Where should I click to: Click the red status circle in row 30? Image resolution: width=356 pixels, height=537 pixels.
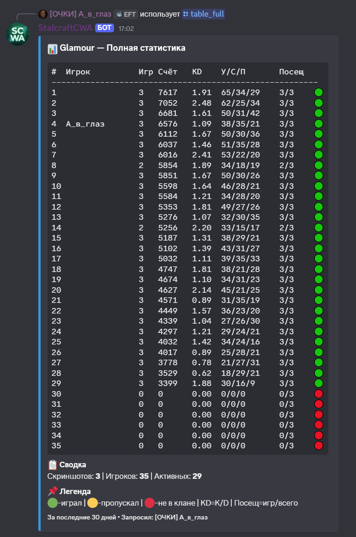coord(319,394)
